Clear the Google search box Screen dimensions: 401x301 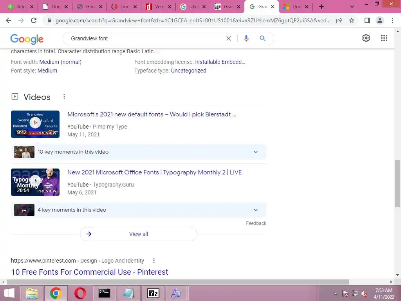pos(229,38)
